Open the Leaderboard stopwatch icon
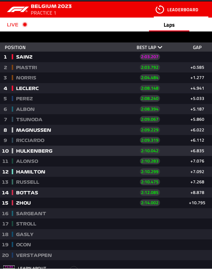 coord(160,10)
